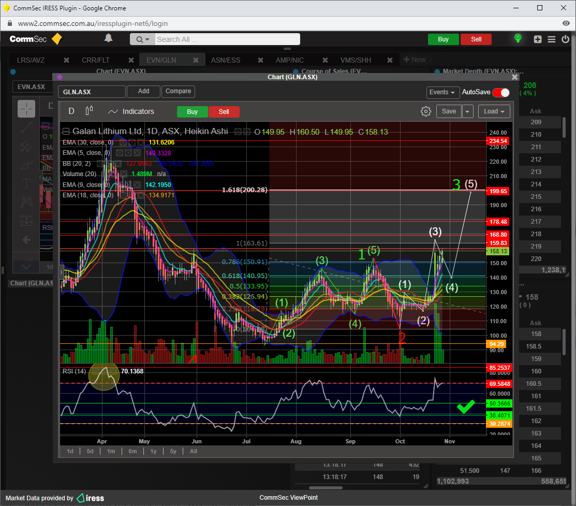Click back arrow in EVN chart toolbar
576x506 pixels.
coord(26,240)
